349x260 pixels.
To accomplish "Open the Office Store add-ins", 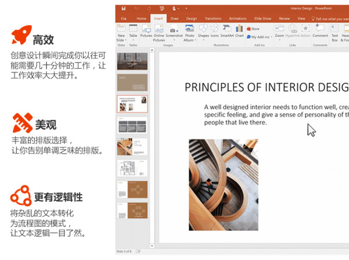I will coord(253,29).
